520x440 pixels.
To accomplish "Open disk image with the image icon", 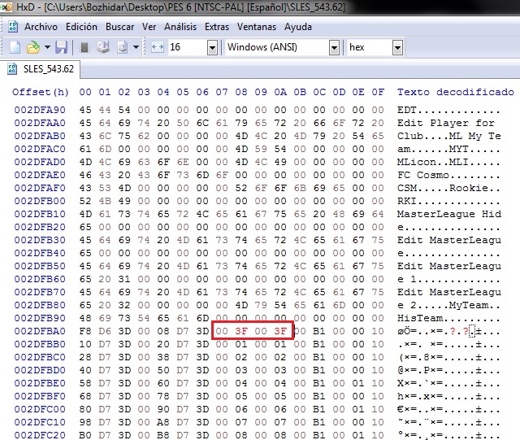I will [x=123, y=47].
